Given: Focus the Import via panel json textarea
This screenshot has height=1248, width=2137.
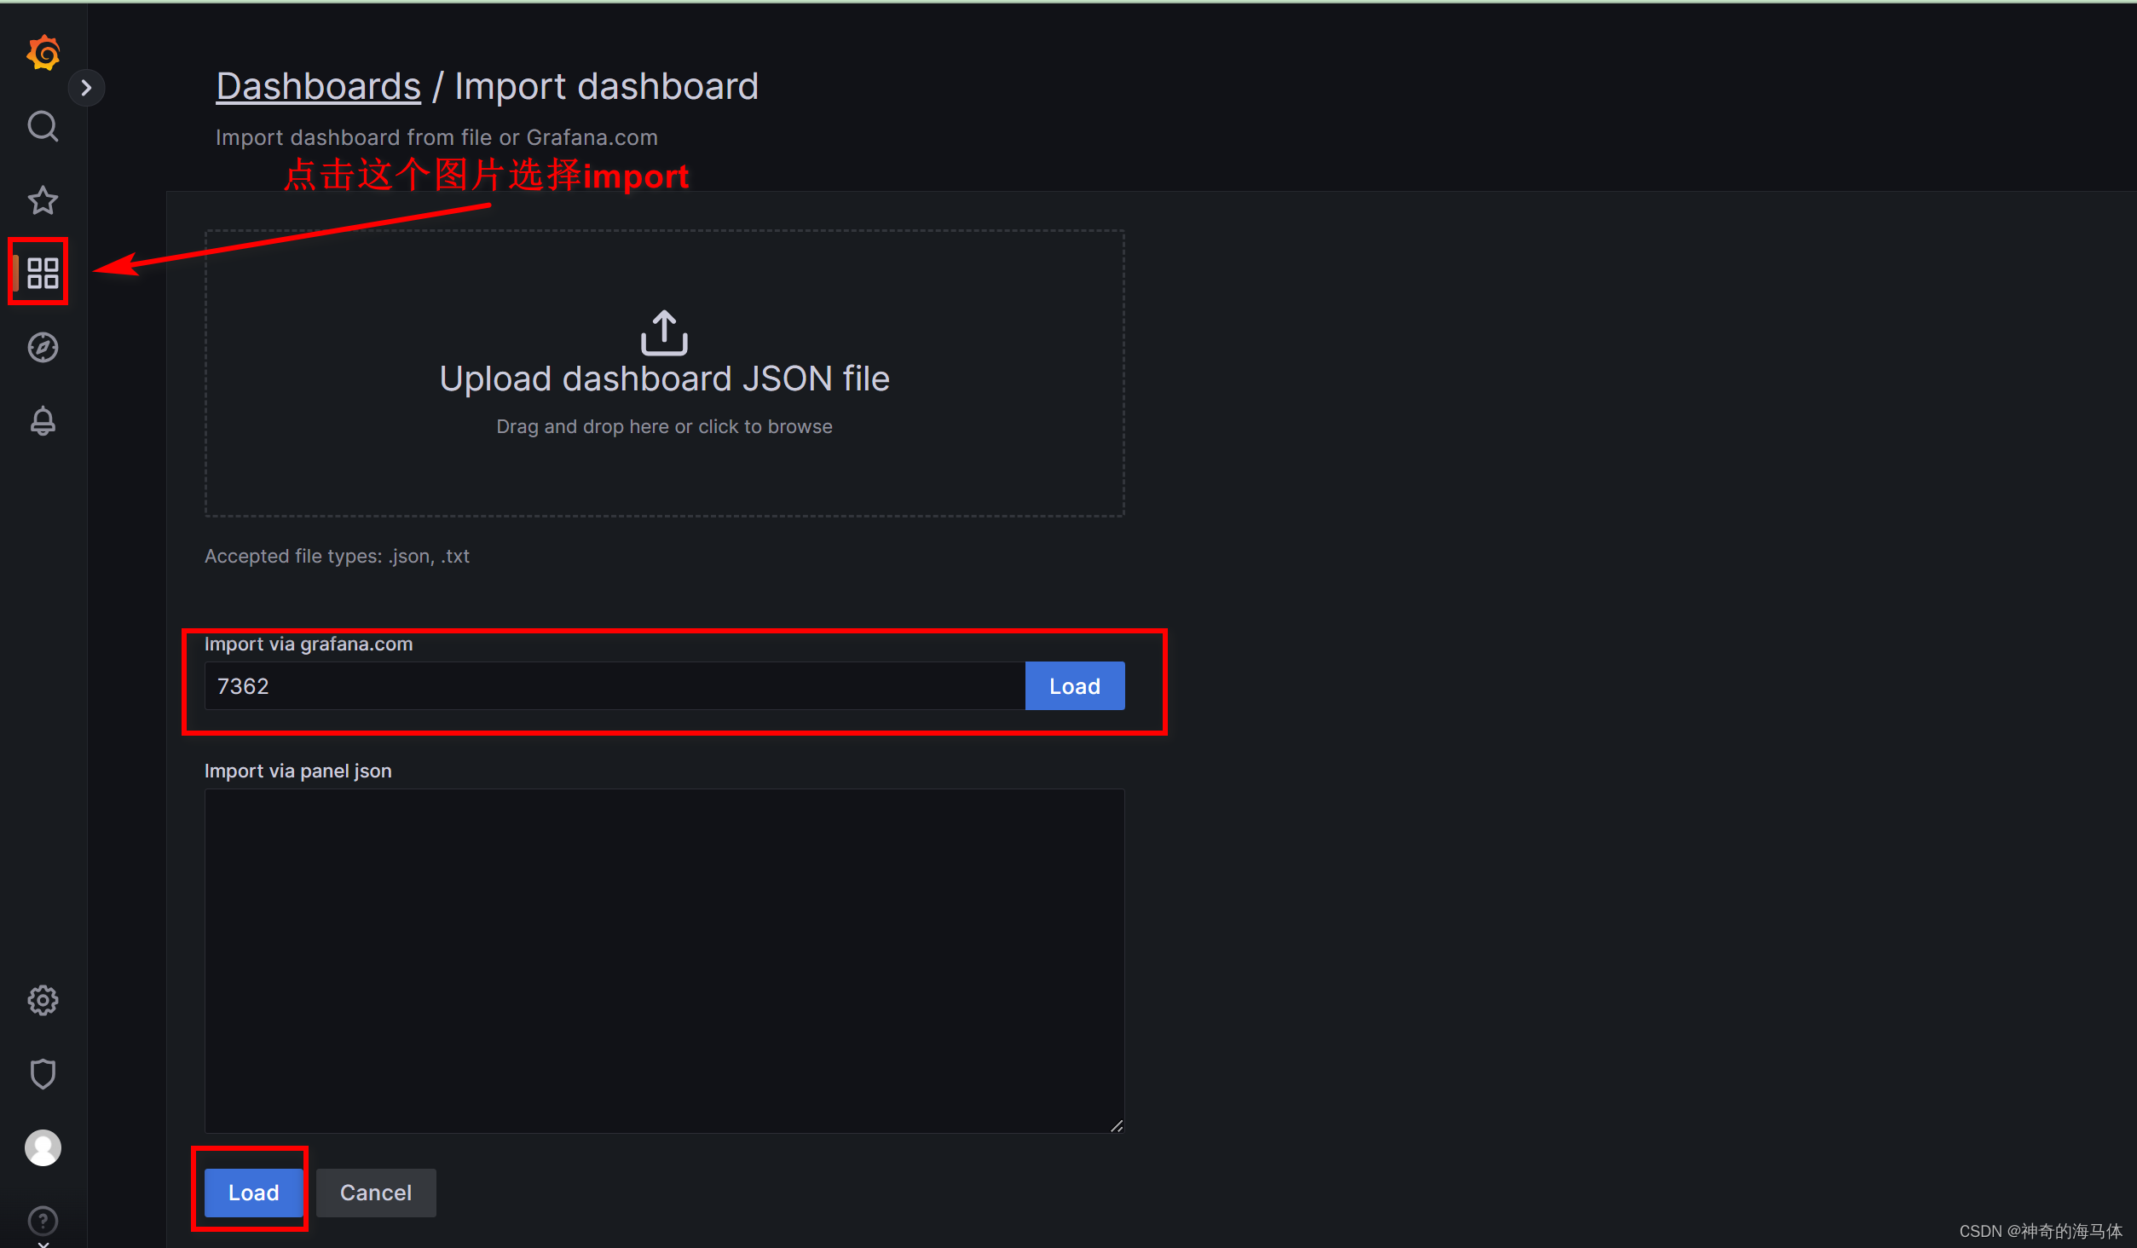Looking at the screenshot, I should [664, 961].
